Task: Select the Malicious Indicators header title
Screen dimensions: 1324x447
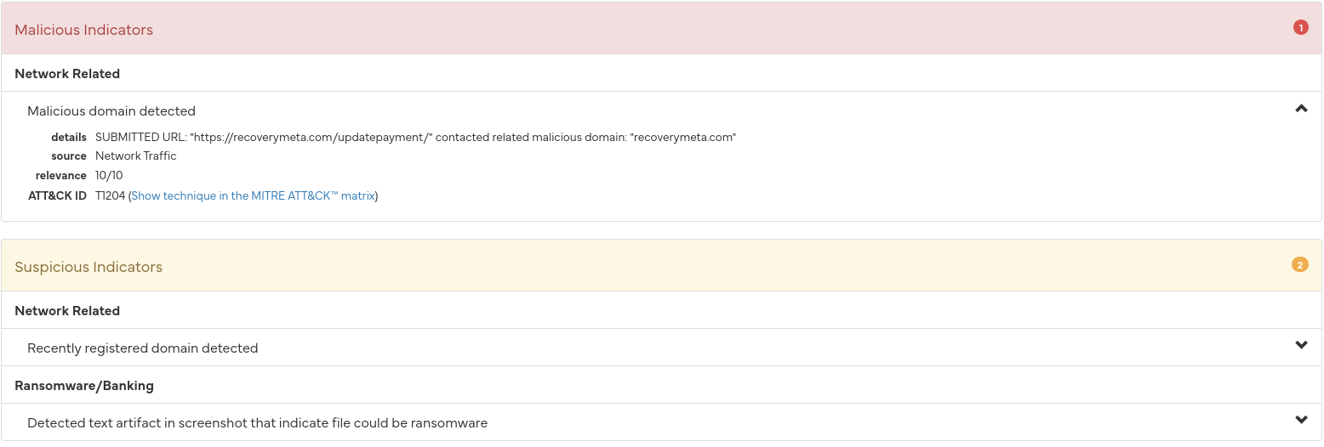Action: (x=83, y=30)
